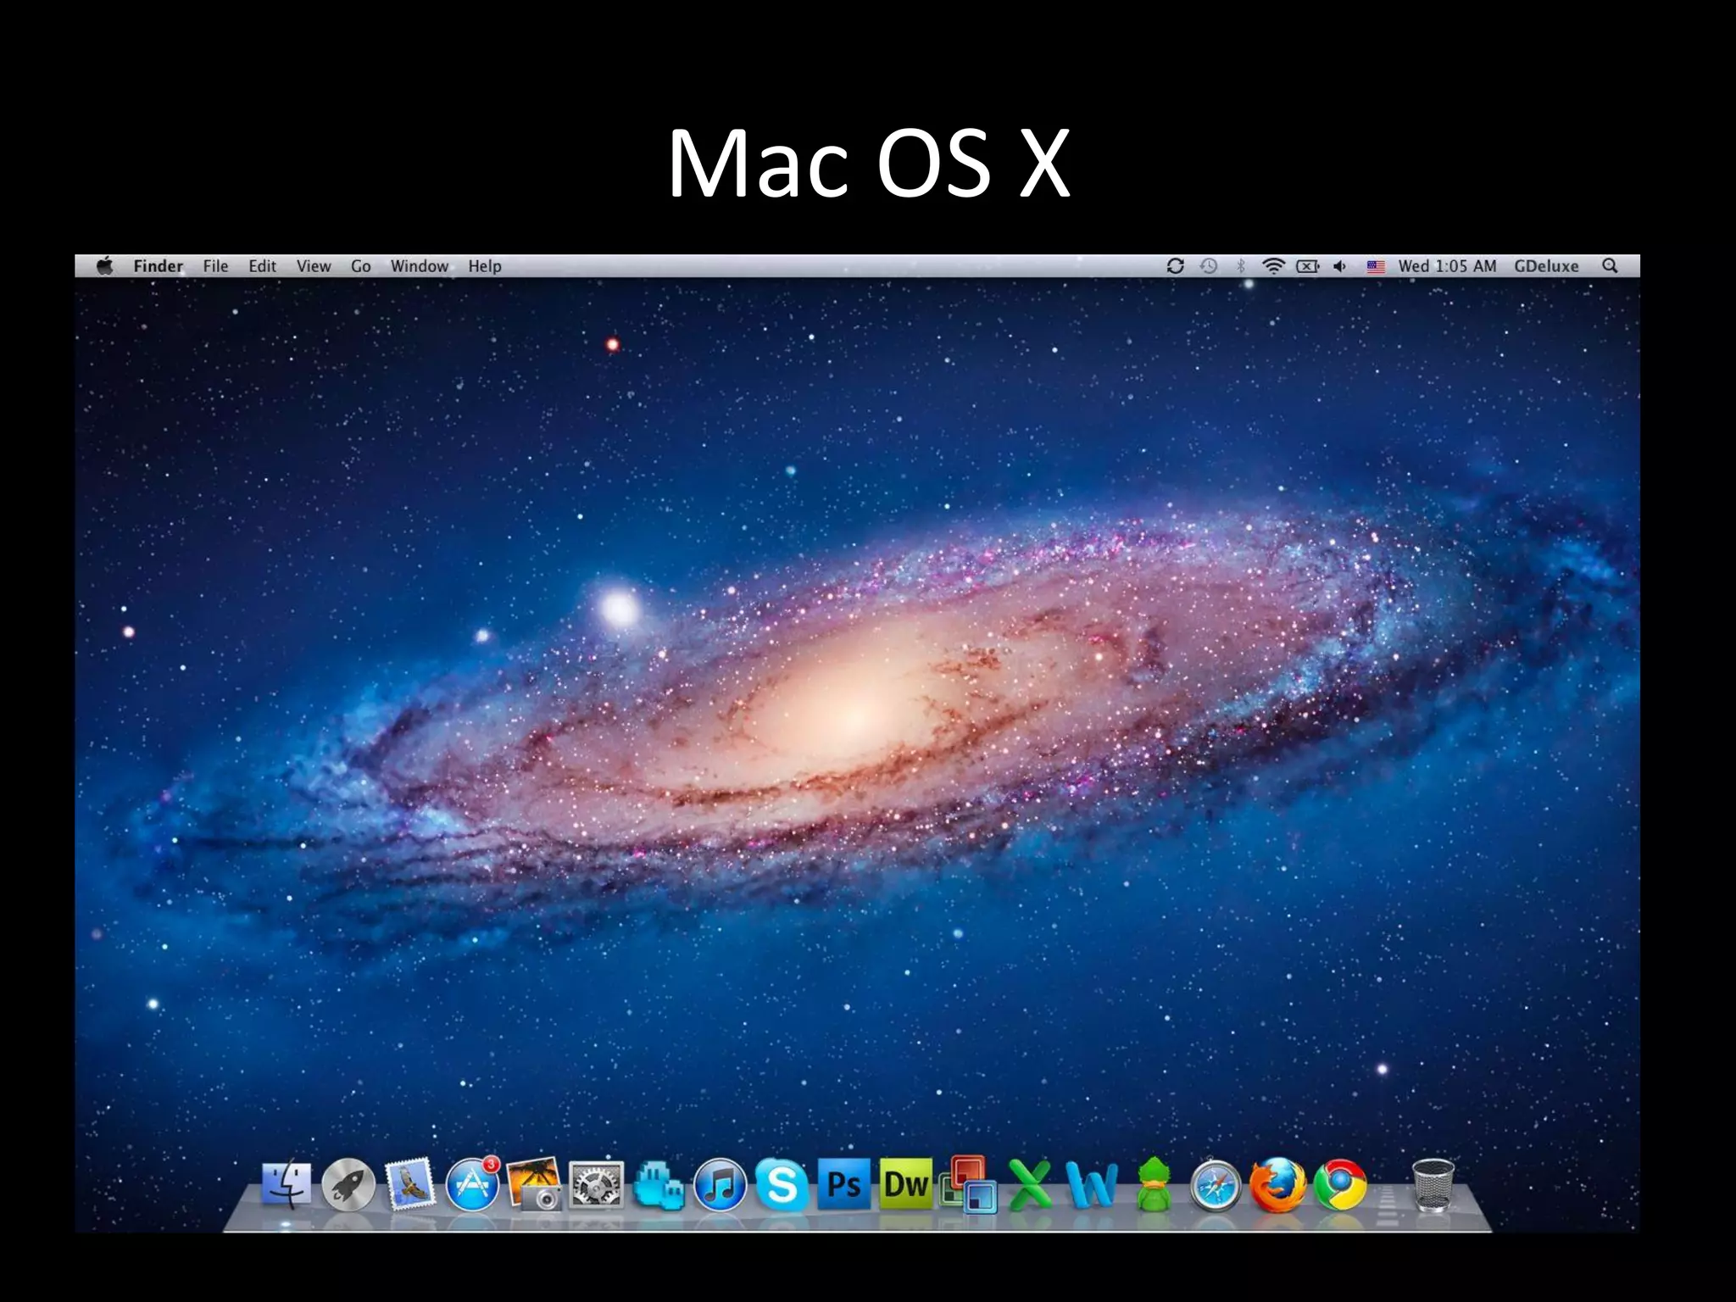Screen dimensions: 1736x1302
Task: Open the Trash in the Dock
Action: [x=1433, y=1184]
